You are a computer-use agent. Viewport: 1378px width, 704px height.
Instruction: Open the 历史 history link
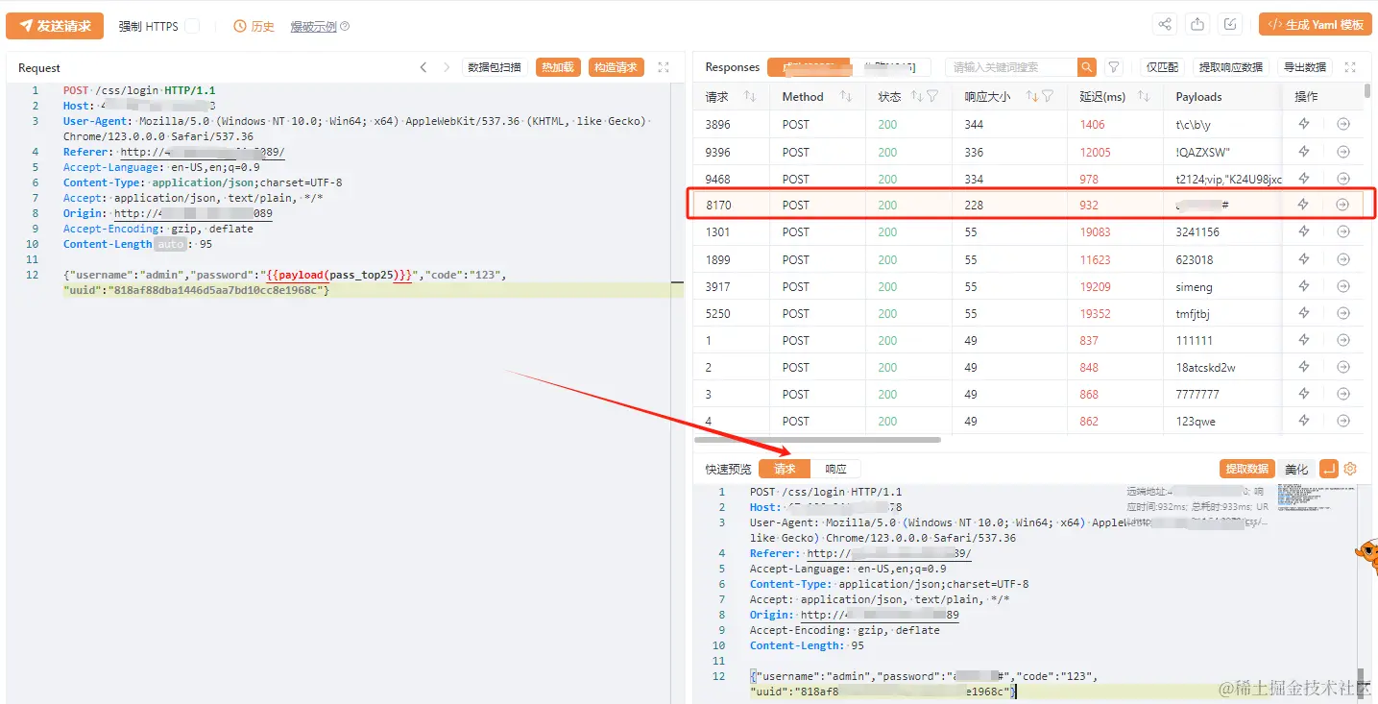click(254, 27)
